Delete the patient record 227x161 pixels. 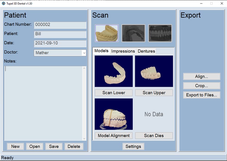point(74,147)
